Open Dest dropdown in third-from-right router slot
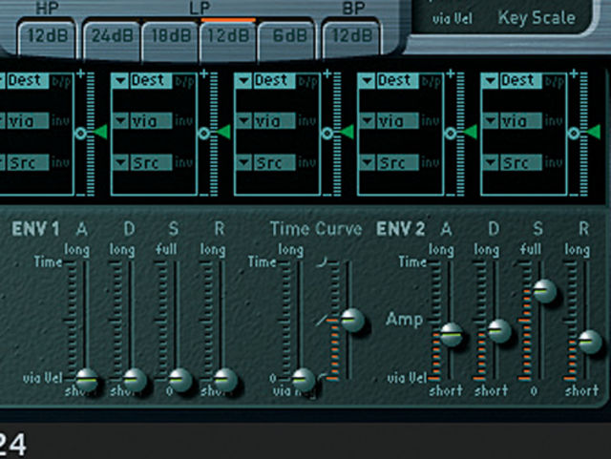Viewport: 611px width, 459px height. pyautogui.click(x=265, y=81)
